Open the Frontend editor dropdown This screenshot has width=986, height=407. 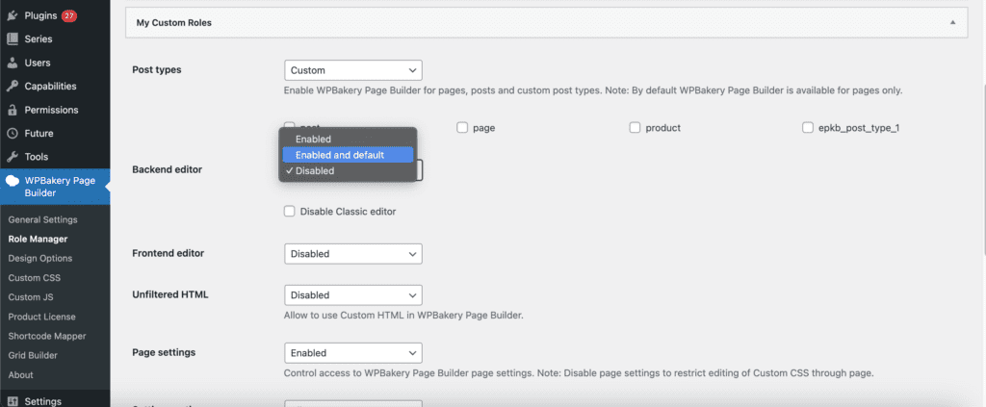[x=353, y=254]
